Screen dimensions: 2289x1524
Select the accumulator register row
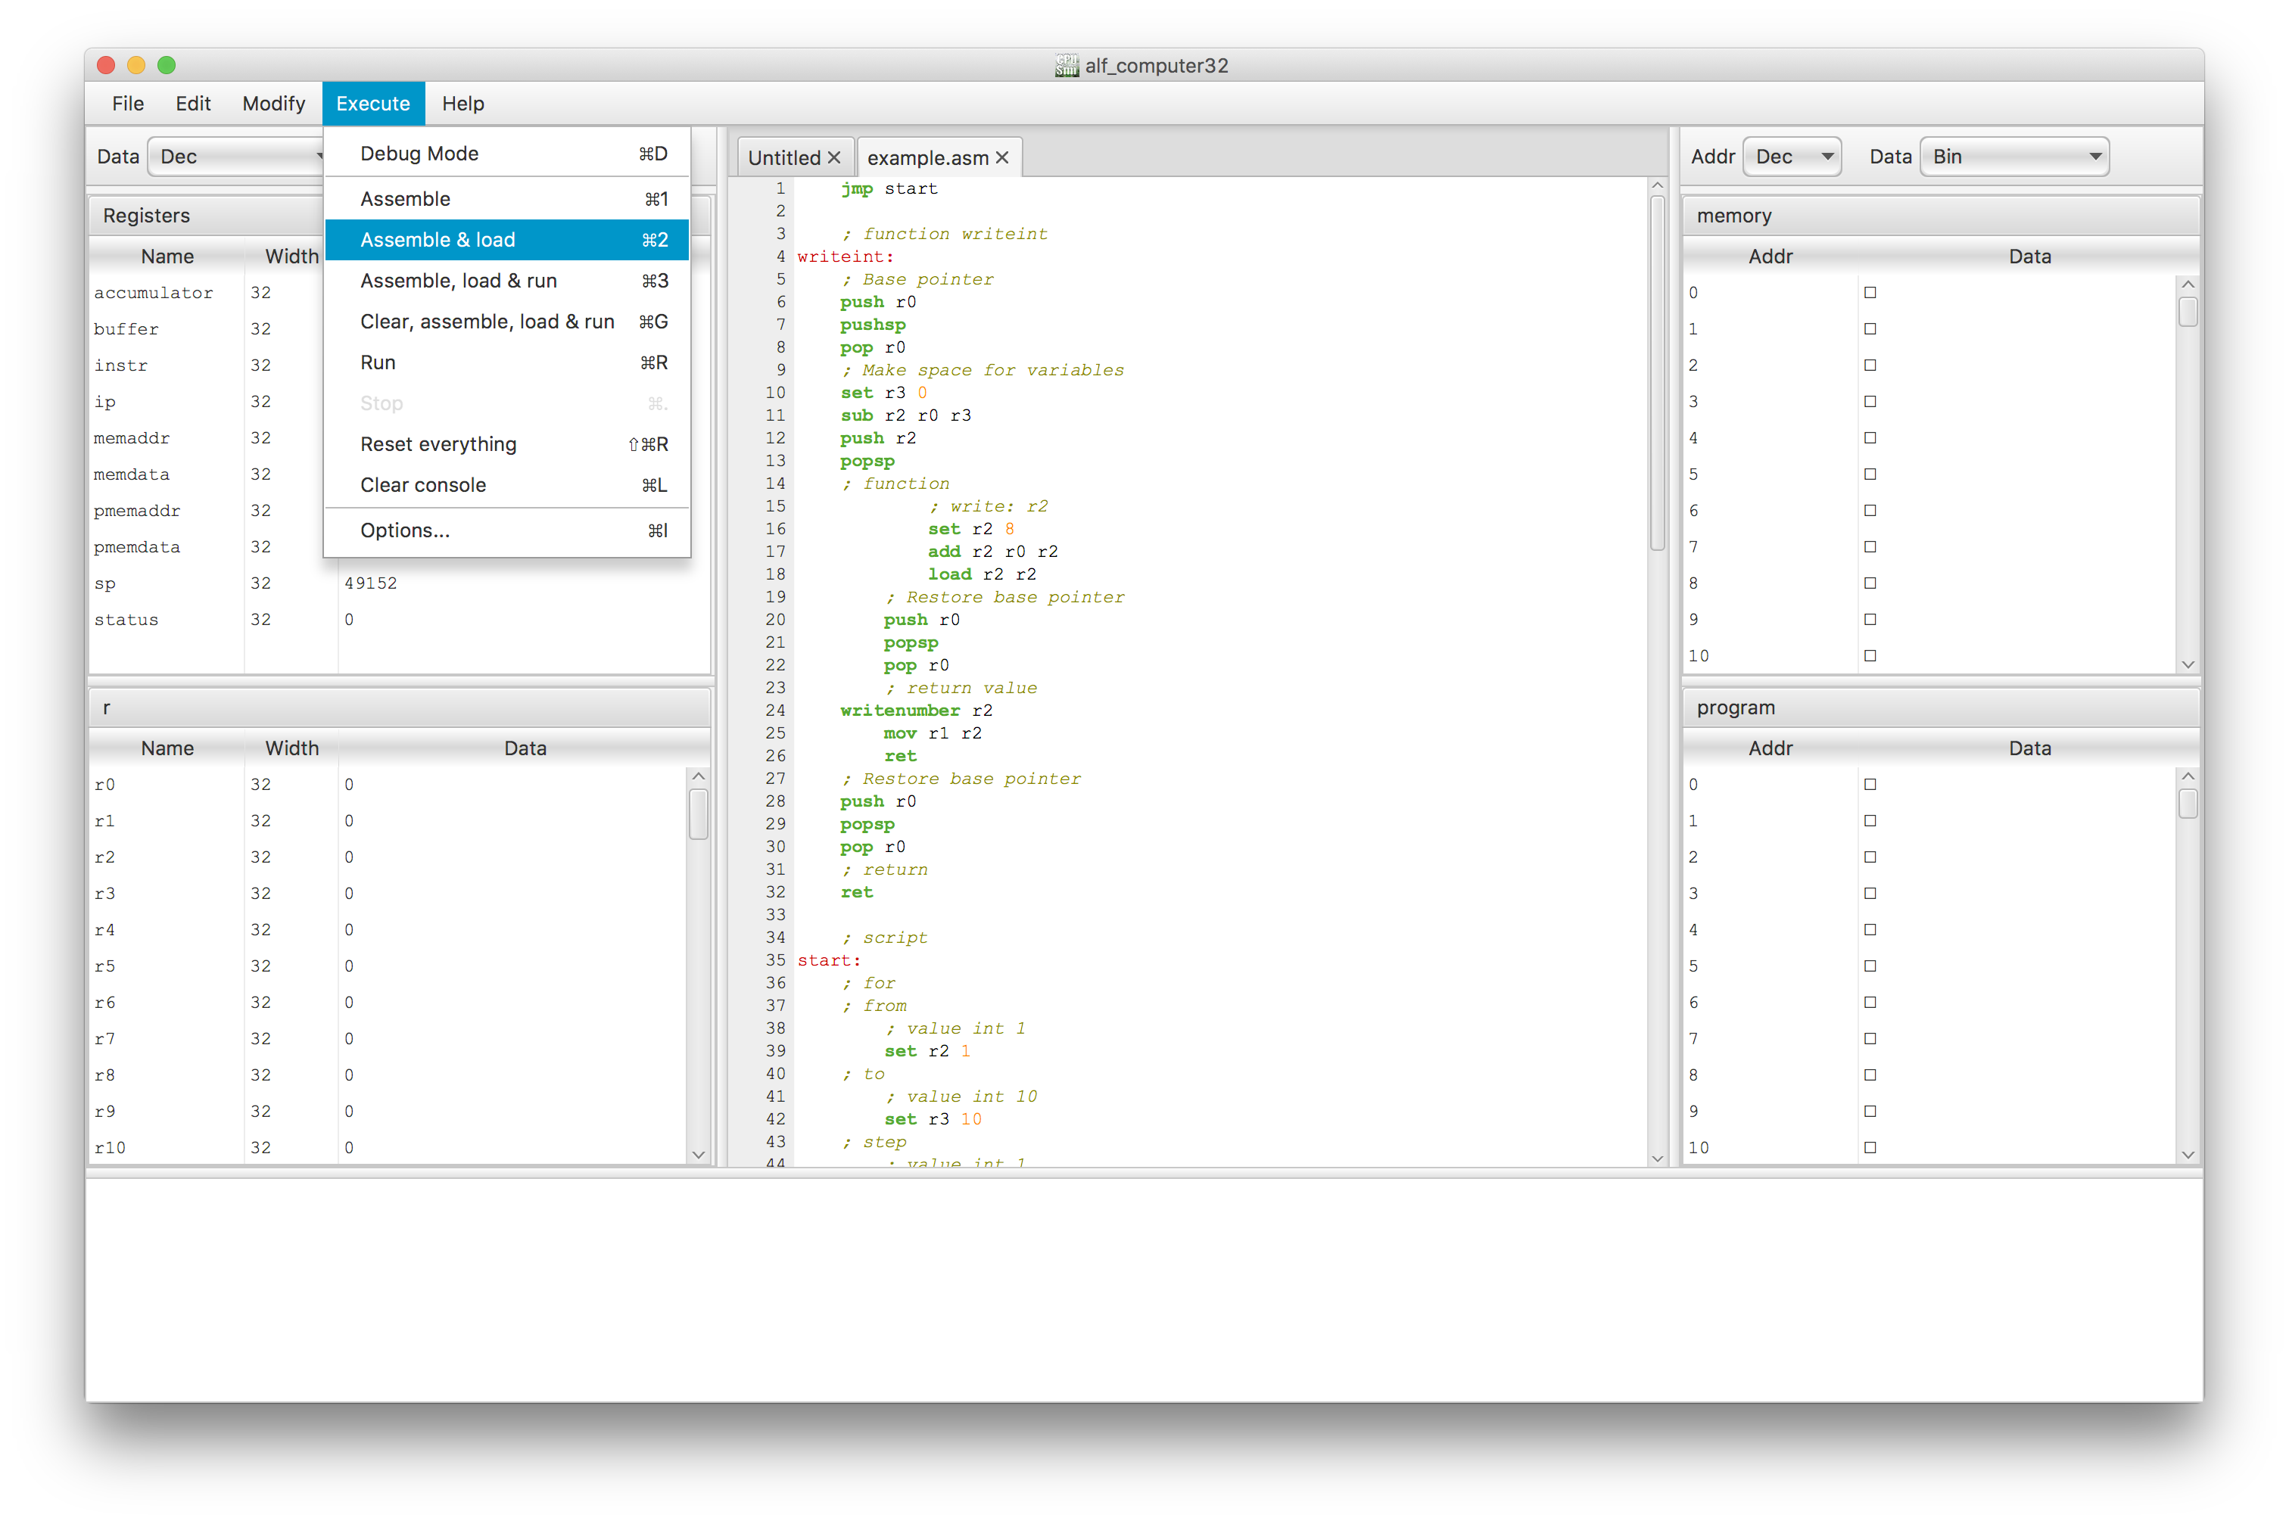pyautogui.click(x=398, y=293)
